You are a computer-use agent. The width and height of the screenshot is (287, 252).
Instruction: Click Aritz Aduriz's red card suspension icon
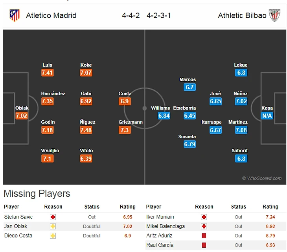204,236
